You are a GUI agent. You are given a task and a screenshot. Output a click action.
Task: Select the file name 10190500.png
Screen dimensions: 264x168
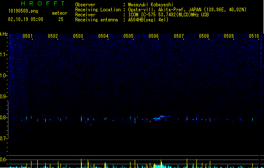click(24, 11)
